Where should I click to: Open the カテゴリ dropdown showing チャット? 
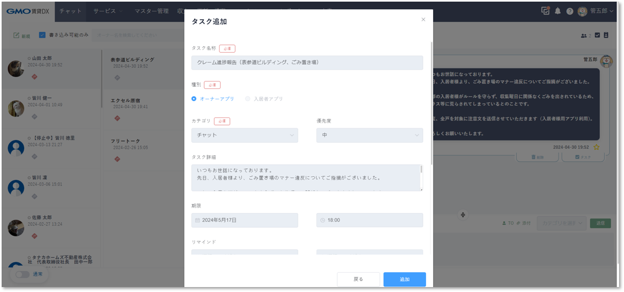click(x=244, y=135)
